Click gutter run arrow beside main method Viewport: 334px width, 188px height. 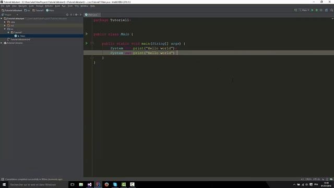pyautogui.click(x=87, y=43)
